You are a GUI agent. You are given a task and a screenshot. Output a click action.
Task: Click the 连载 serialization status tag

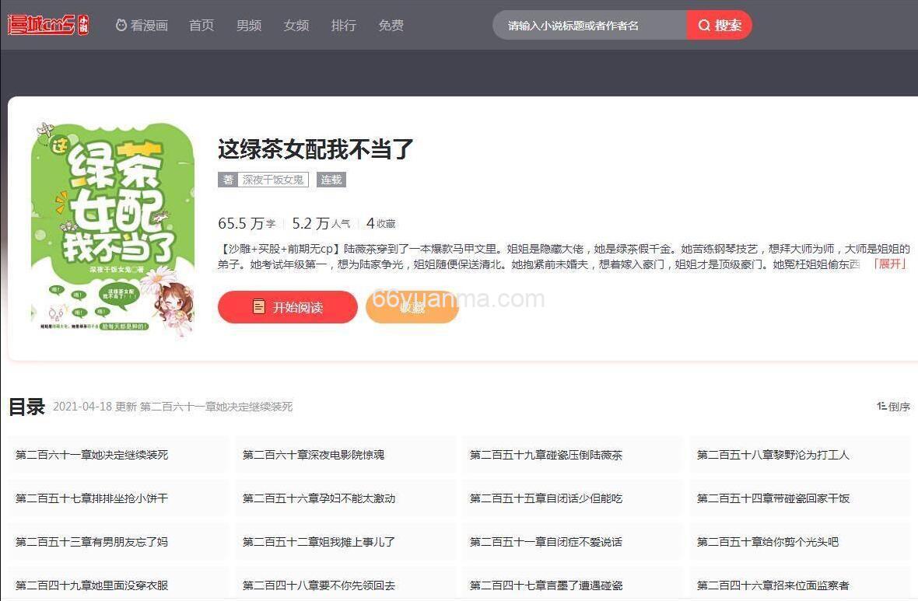[x=331, y=180]
